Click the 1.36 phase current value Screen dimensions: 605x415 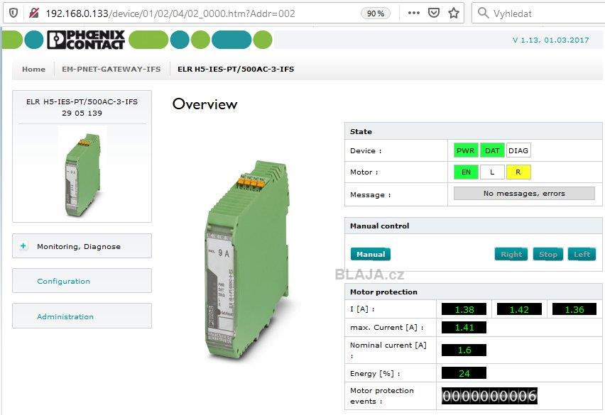click(574, 309)
